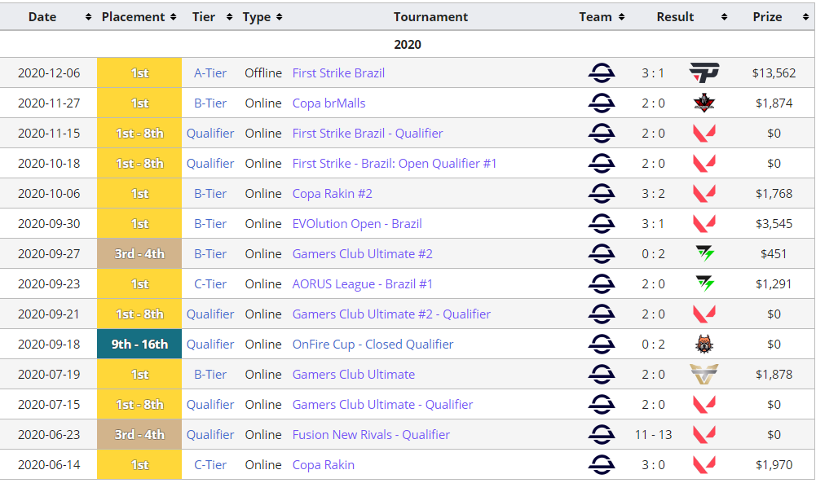Viewport: 816px width, 483px height.
Task: Click paiN Gaming opponent logo in First Strike Brazil row
Action: (x=704, y=72)
